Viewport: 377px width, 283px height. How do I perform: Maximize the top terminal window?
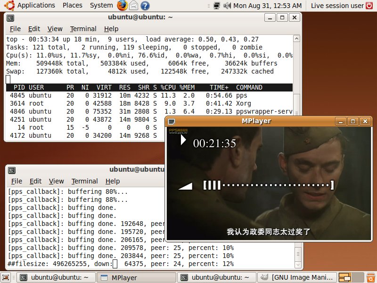[282, 17]
